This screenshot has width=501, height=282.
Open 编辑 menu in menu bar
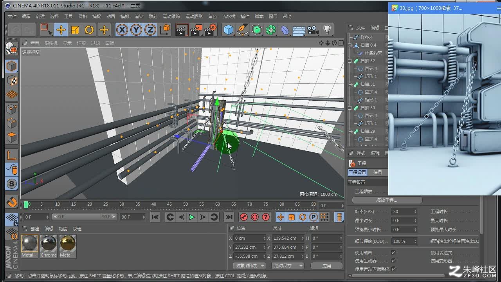pos(26,16)
